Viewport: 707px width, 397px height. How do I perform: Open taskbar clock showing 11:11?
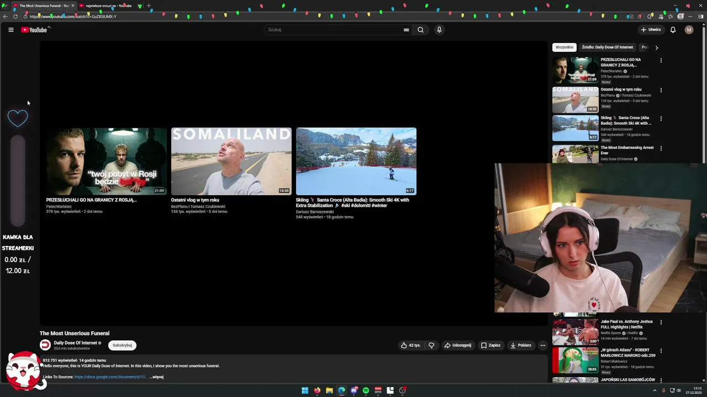[x=694, y=390]
